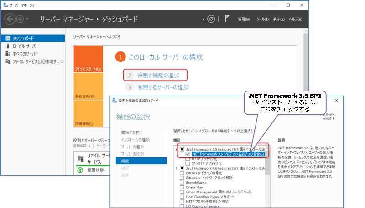The width and height of the screenshot is (365, 208).
Task: Open the 管理(M) menu
Action: [244, 19]
